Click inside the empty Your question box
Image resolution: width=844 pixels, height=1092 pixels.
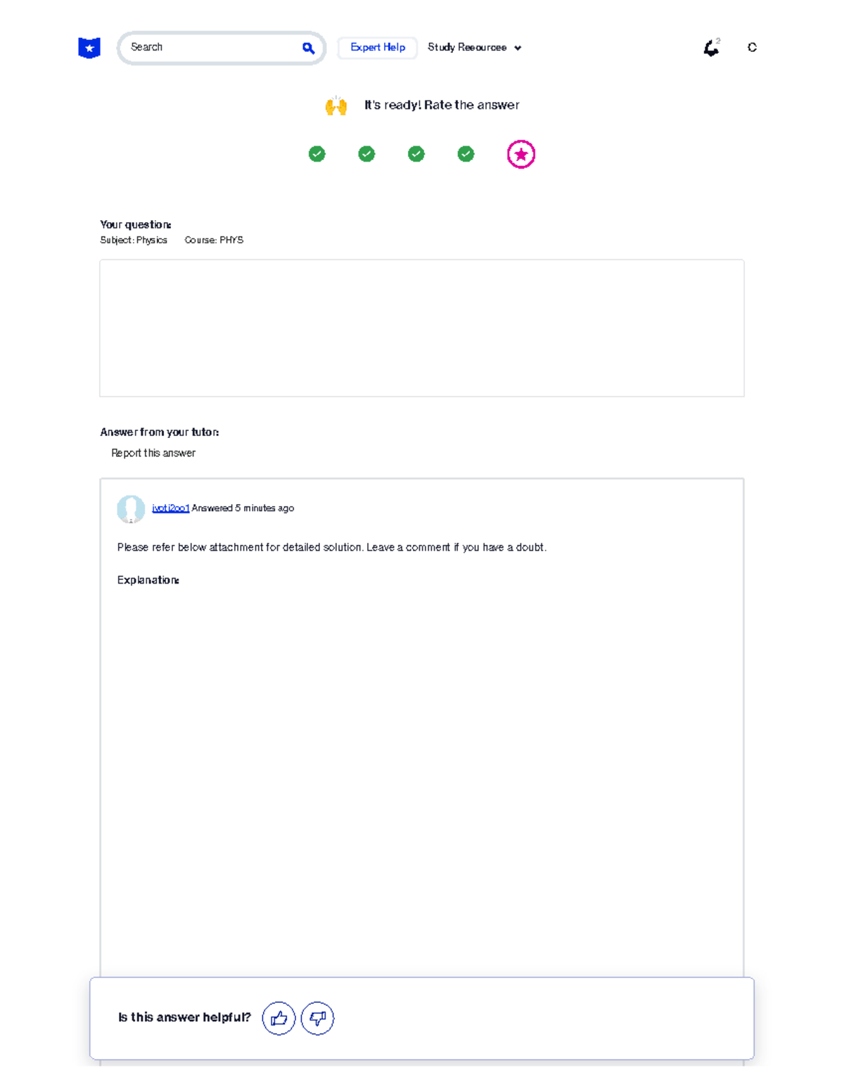(422, 328)
